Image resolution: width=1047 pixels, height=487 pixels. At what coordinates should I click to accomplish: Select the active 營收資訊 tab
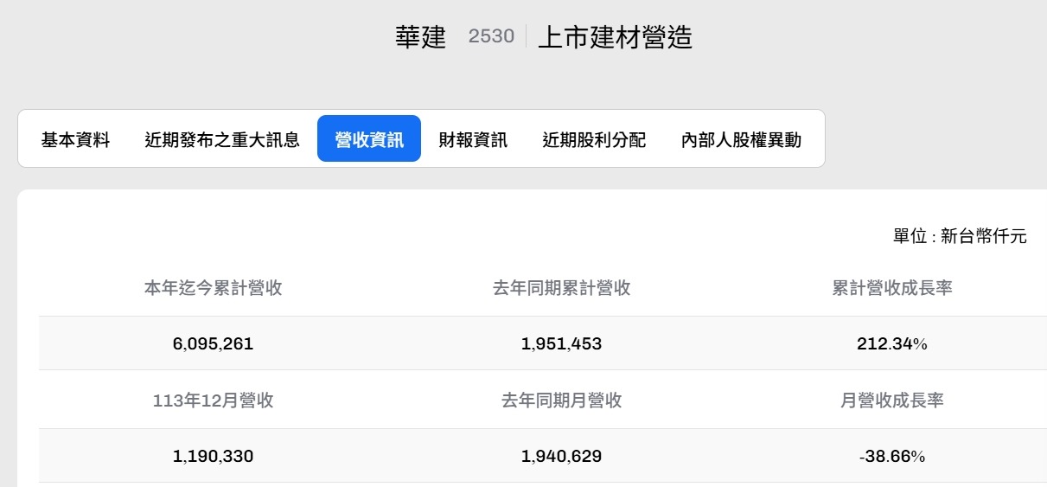click(369, 139)
